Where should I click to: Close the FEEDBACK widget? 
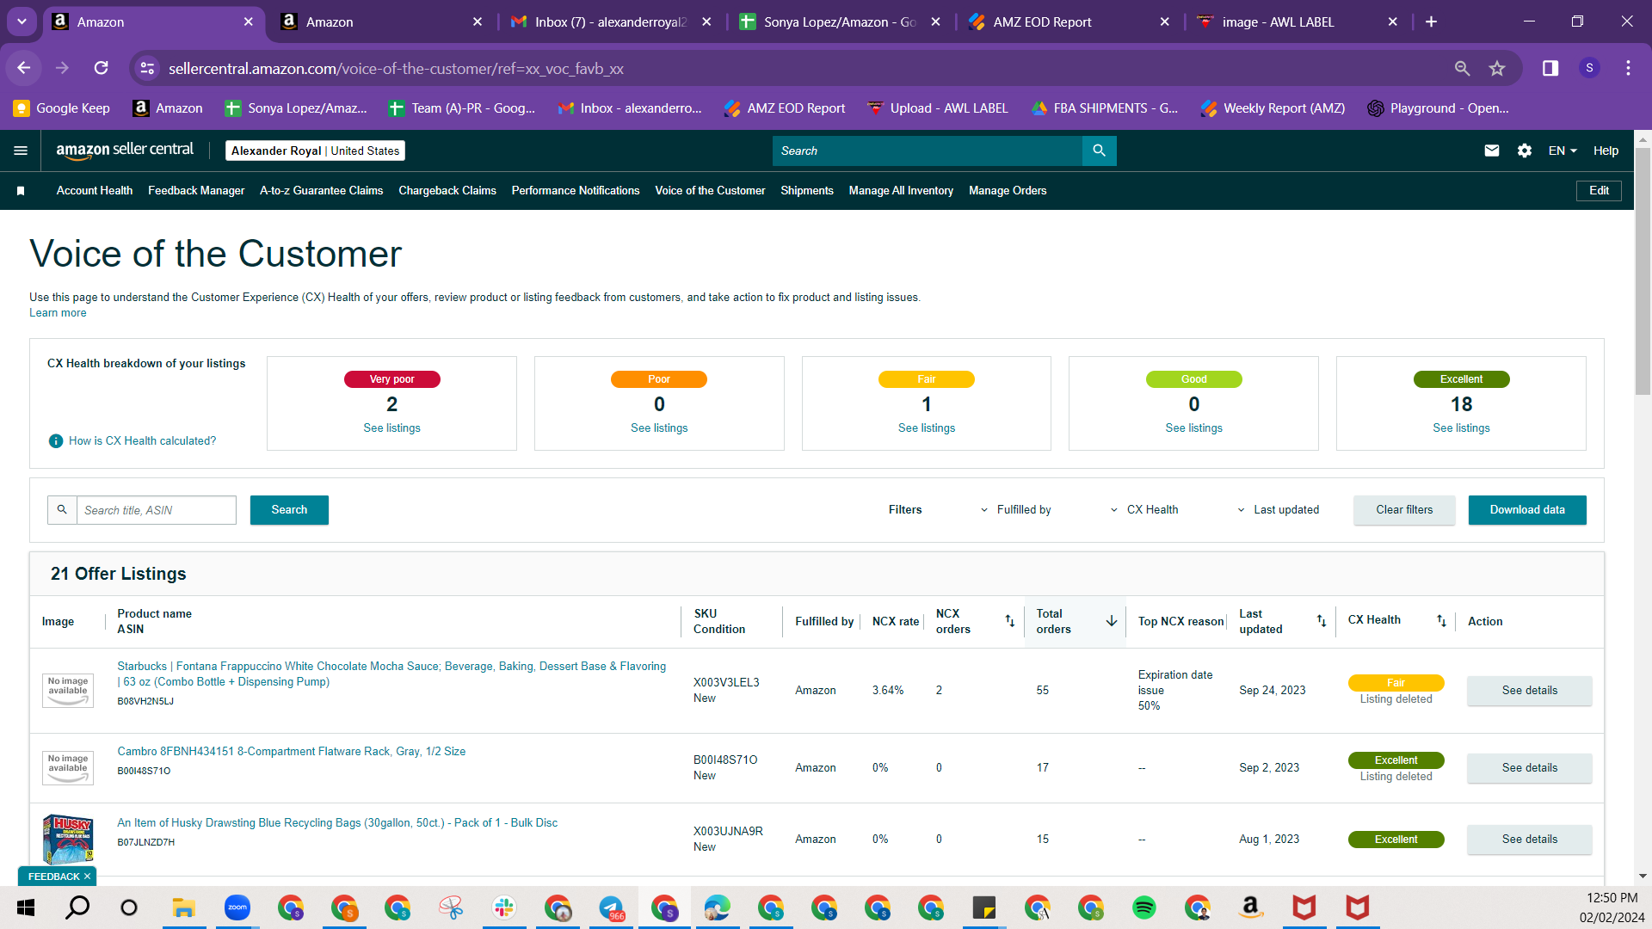pos(87,877)
